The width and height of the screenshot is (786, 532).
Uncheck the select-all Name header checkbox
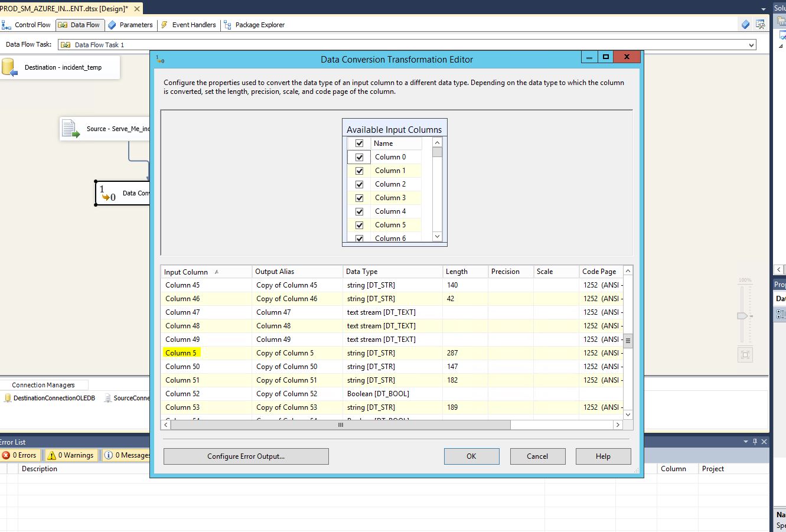pos(359,143)
